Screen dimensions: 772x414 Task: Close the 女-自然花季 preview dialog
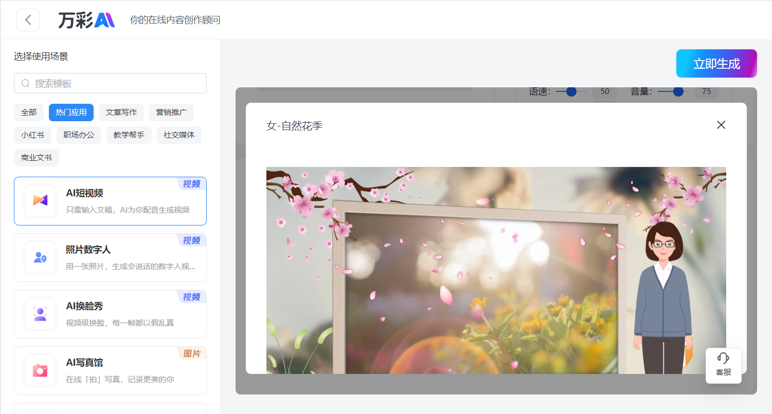[x=721, y=125]
